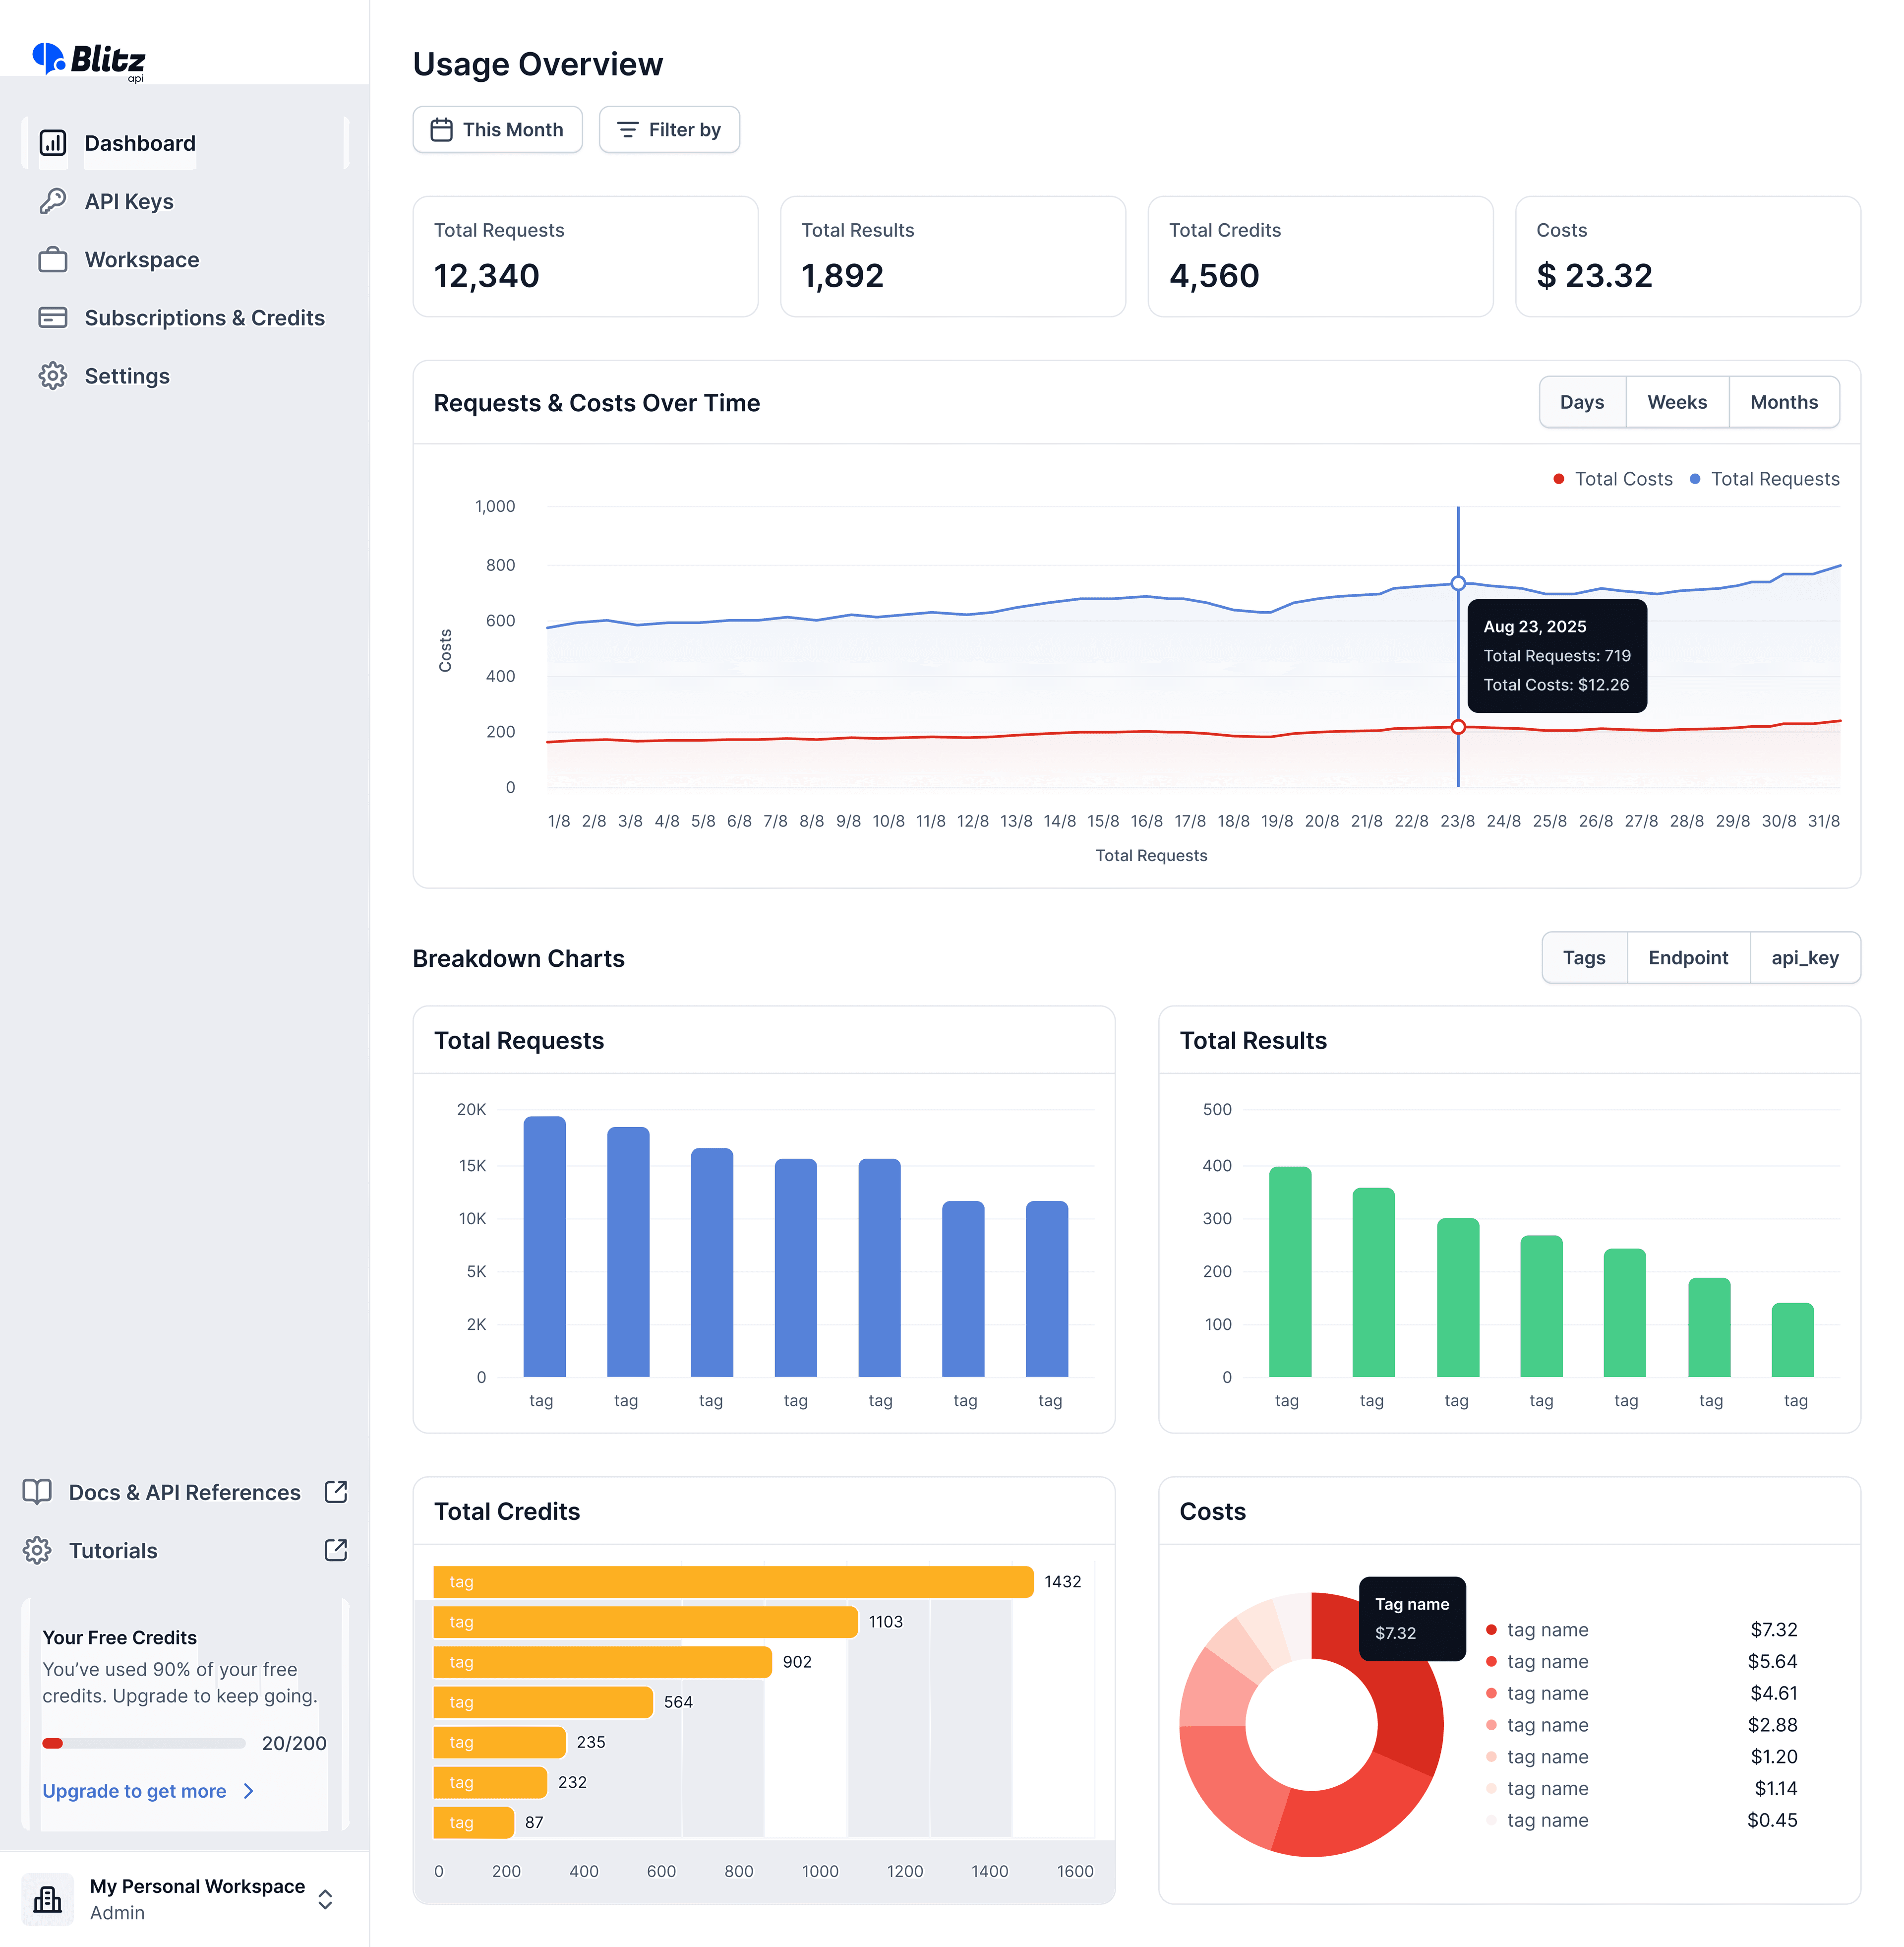Click the Dashboard bar-chart icon

[53, 143]
